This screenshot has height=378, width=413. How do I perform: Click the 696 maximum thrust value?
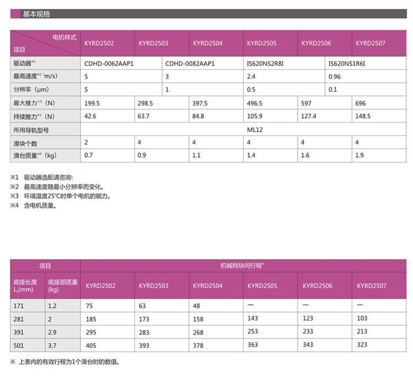click(361, 103)
